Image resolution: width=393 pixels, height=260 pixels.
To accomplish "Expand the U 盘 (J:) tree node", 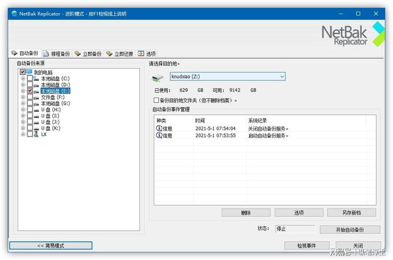I will pos(23,122).
